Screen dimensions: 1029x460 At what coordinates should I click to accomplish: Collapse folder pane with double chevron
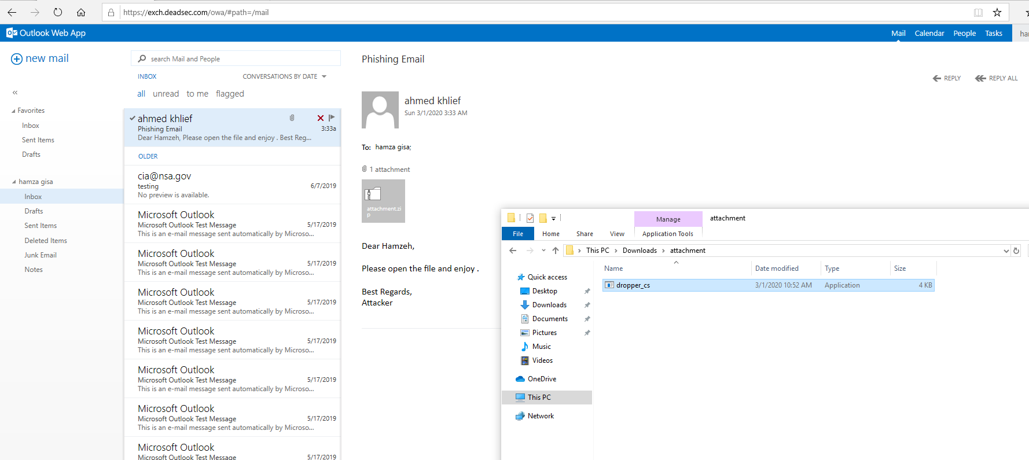[x=15, y=93]
